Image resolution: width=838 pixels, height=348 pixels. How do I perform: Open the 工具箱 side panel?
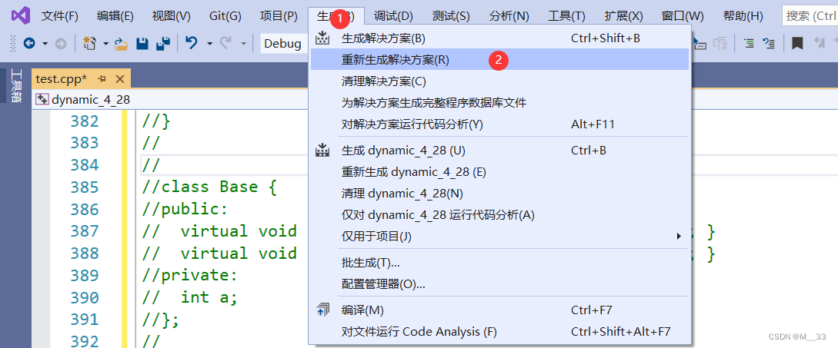click(16, 85)
